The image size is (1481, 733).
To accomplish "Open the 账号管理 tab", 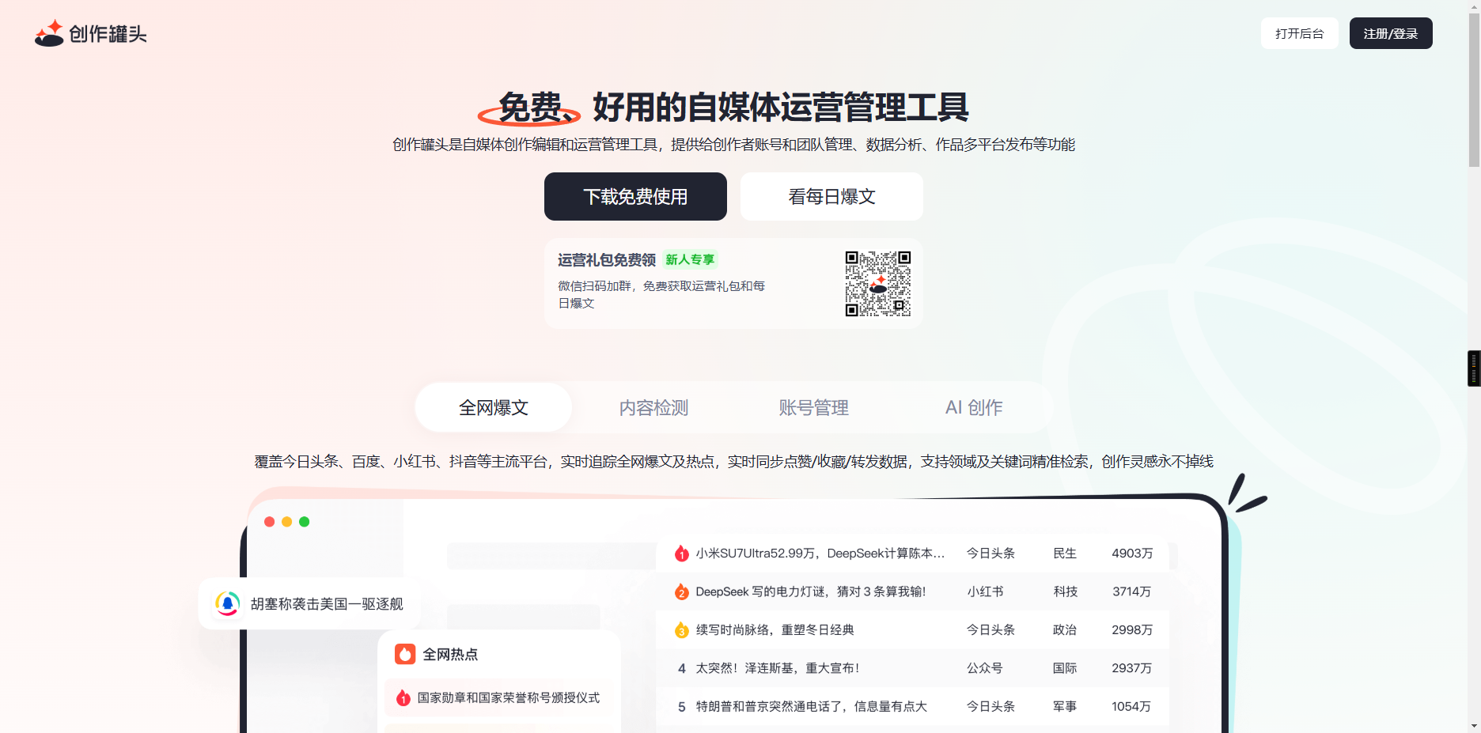I will coord(813,407).
